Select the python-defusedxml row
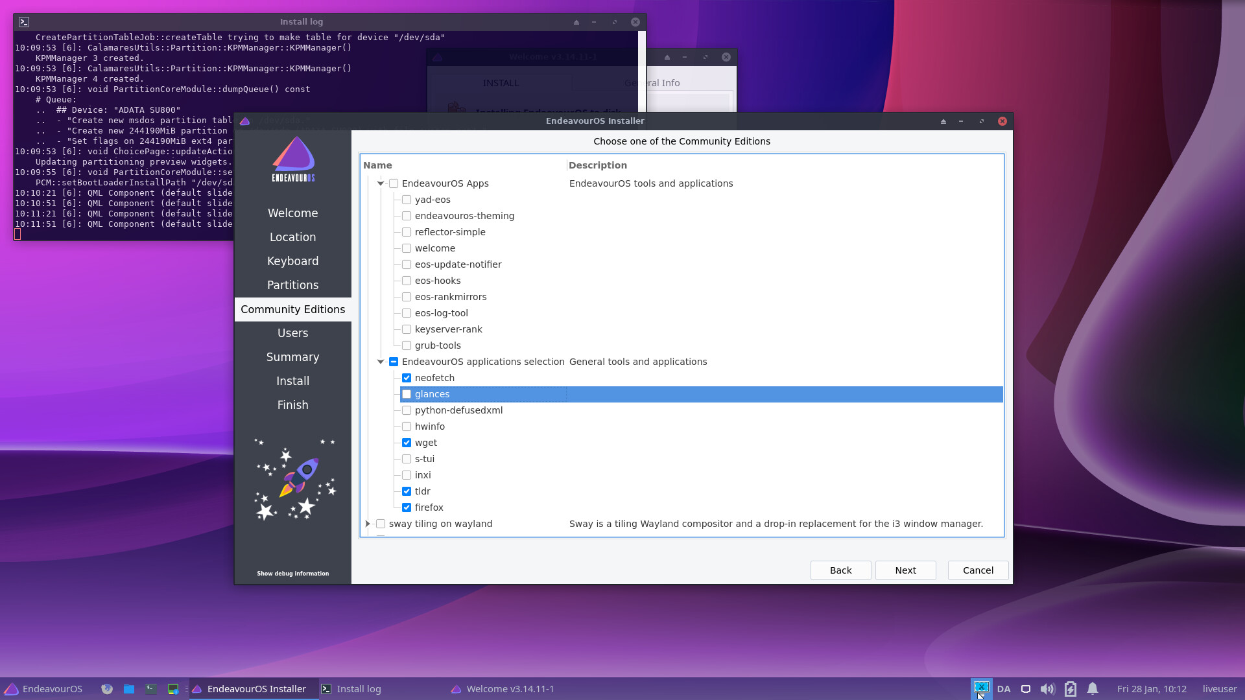Image resolution: width=1245 pixels, height=700 pixels. 702,410
